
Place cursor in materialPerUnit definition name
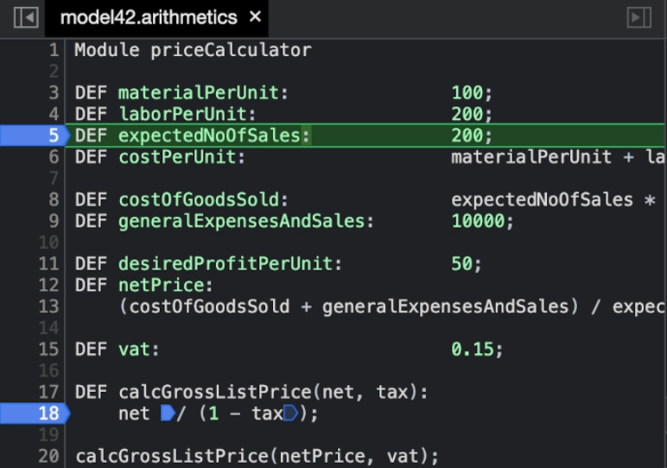pyautogui.click(x=198, y=92)
